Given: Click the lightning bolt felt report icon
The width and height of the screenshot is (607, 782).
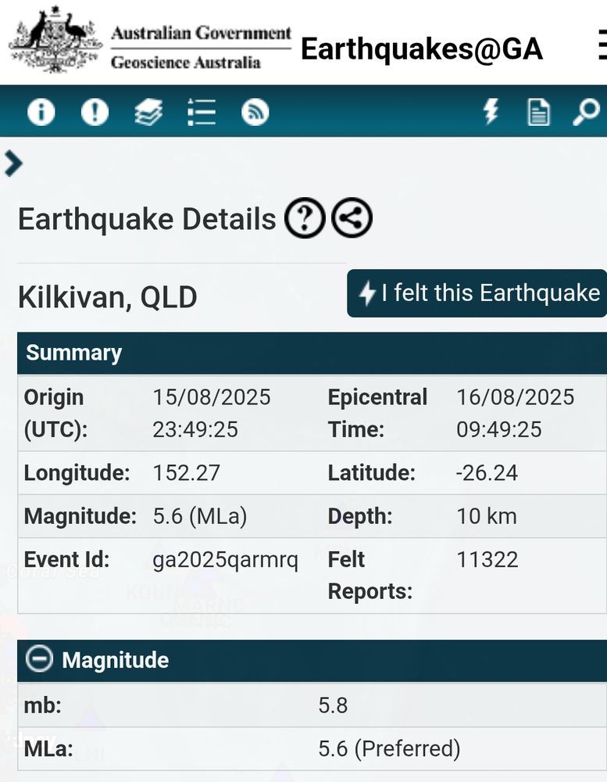Looking at the screenshot, I should pyautogui.click(x=491, y=111).
